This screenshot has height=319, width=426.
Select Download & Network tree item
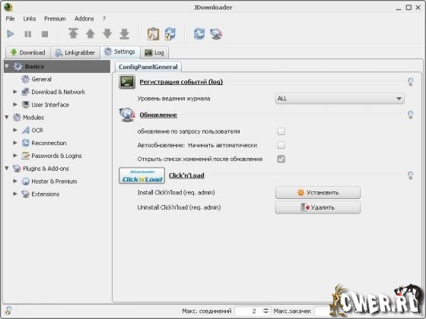pyautogui.click(x=58, y=92)
